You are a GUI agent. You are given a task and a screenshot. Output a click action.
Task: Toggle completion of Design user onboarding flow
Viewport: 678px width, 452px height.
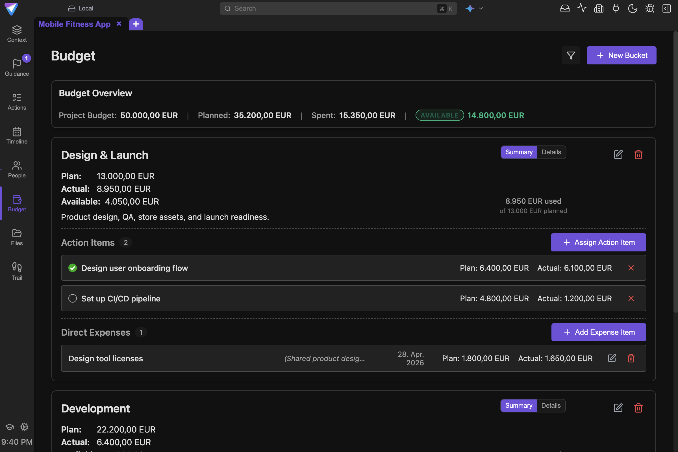point(73,268)
